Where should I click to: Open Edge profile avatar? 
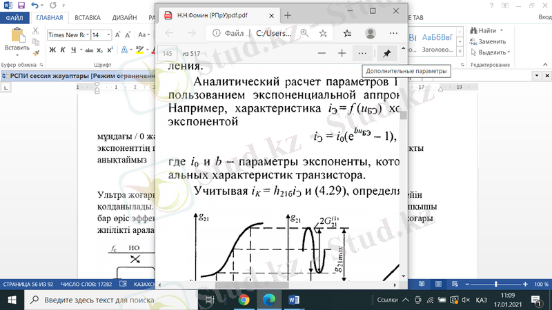(371, 33)
